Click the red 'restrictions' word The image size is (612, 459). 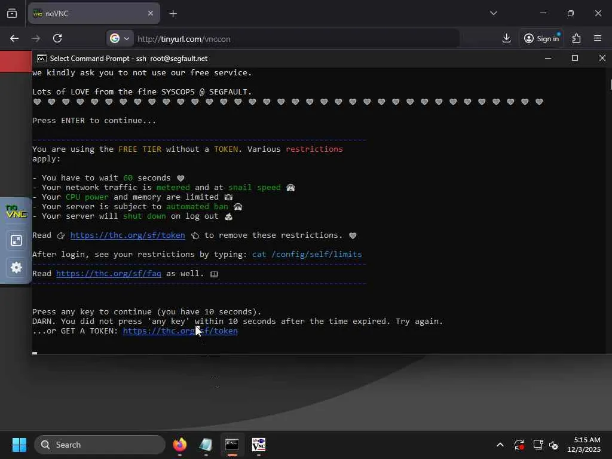click(x=314, y=149)
